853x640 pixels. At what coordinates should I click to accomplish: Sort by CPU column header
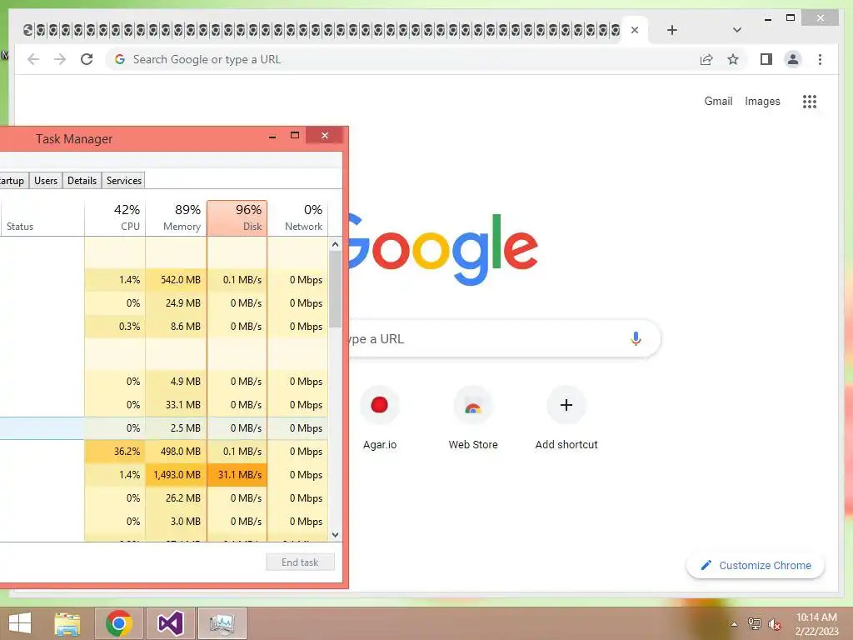pyautogui.click(x=115, y=217)
